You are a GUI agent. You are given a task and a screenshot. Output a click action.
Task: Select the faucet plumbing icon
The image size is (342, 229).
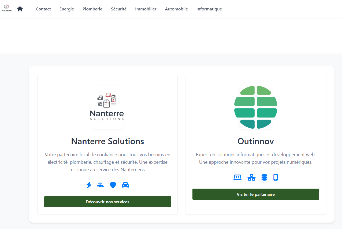101,185
